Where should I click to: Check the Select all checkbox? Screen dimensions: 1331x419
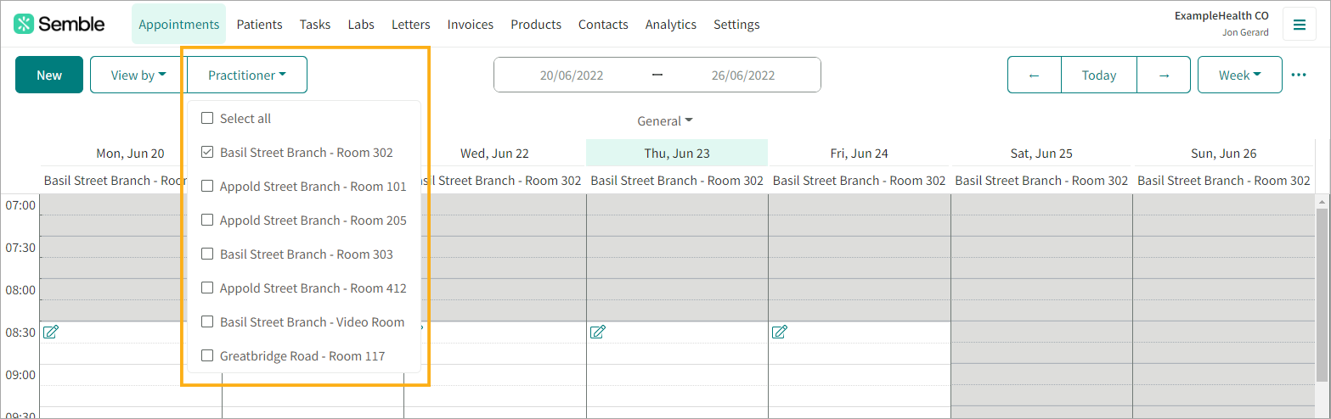point(207,119)
